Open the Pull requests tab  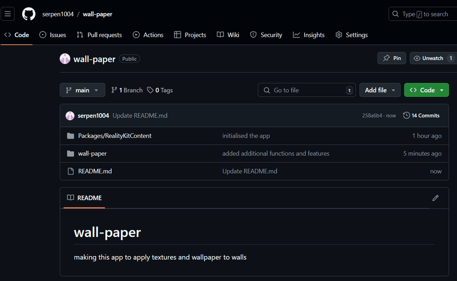click(x=99, y=35)
